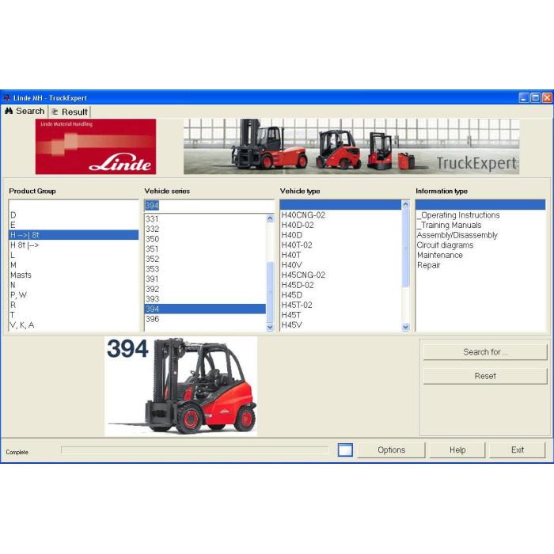Select product group E
Image resolution: width=554 pixels, height=554 pixels.
tap(74, 225)
